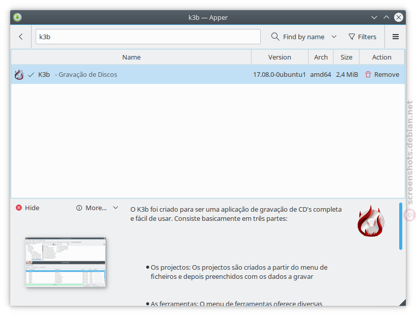Click the k3b search text field

tap(148, 37)
